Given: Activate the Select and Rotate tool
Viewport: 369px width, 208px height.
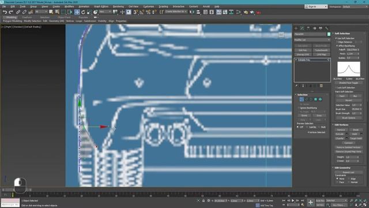Looking at the screenshot, I should 83,12.
